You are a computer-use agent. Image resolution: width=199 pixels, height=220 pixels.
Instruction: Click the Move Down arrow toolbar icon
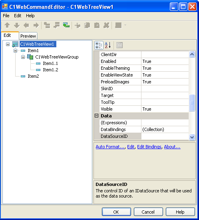click(17, 25)
